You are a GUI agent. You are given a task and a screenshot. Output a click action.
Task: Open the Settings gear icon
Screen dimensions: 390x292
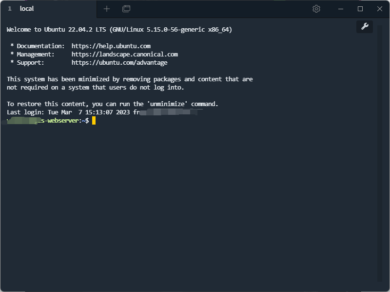(x=316, y=9)
